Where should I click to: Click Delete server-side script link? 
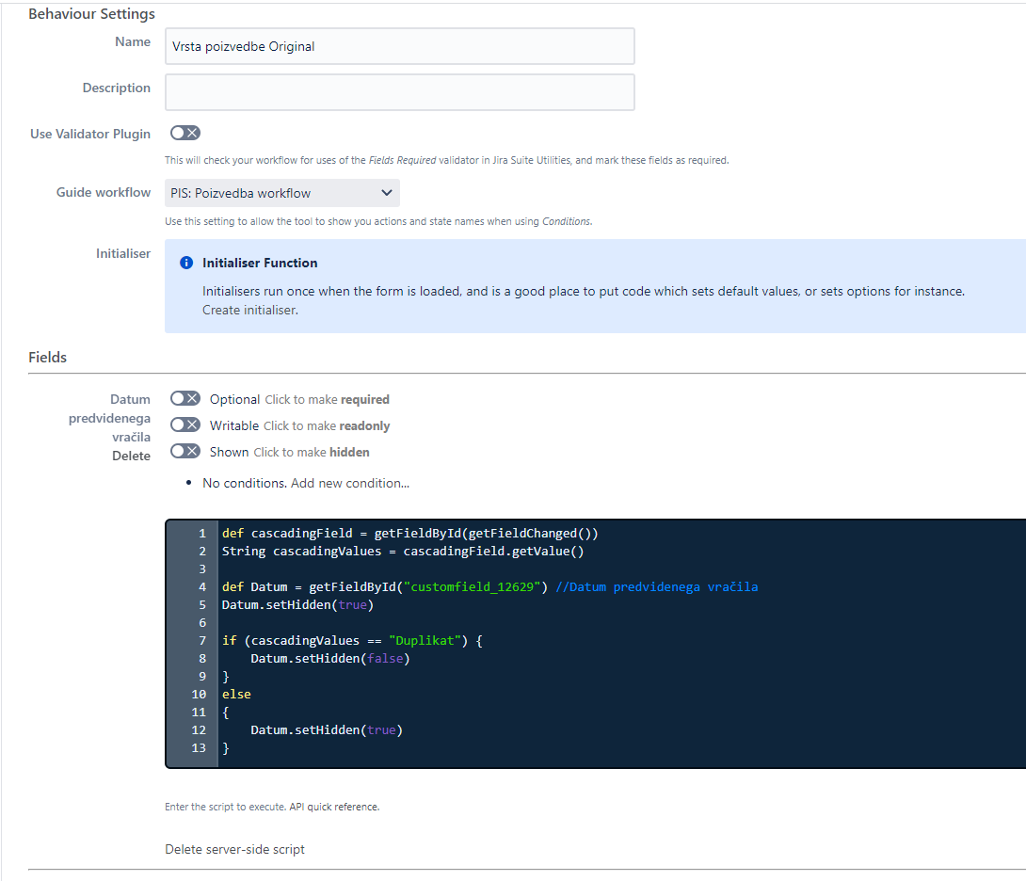click(235, 849)
